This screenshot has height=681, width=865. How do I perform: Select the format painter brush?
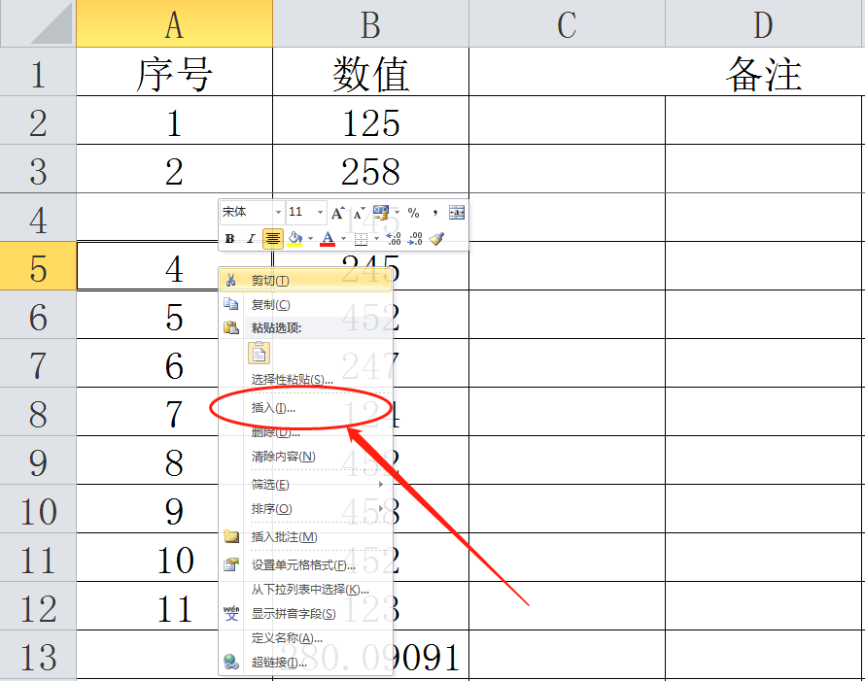437,239
